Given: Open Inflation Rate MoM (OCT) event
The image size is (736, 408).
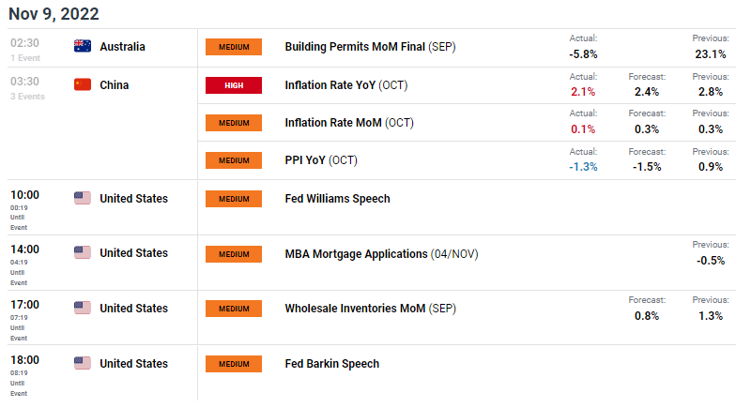Looking at the screenshot, I should coord(349,123).
